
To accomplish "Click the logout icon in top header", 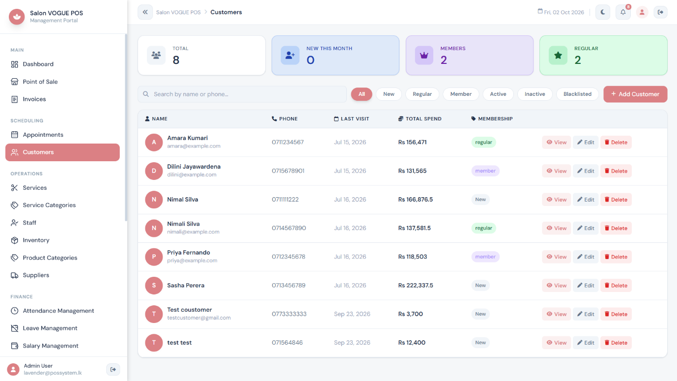I will pos(660,12).
